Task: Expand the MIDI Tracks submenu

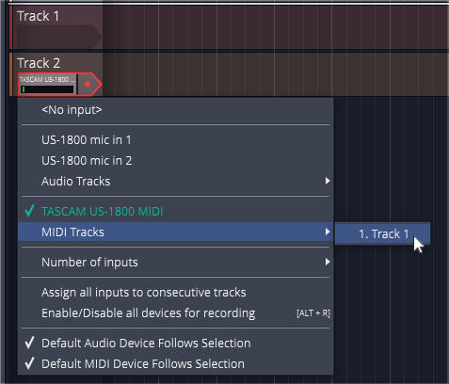Action: coord(176,232)
